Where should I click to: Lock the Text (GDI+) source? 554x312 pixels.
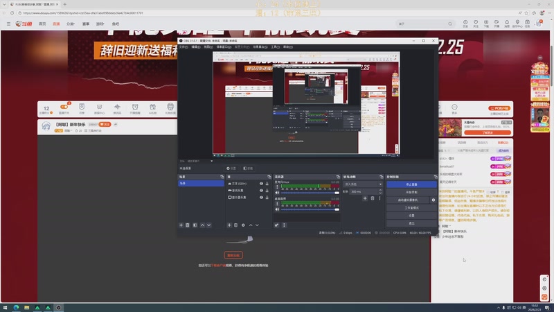click(x=267, y=184)
